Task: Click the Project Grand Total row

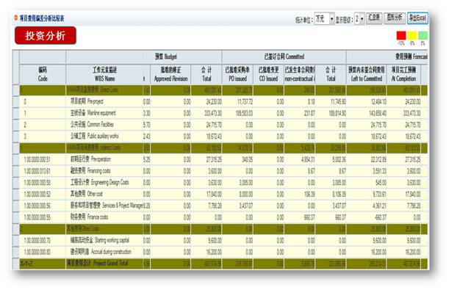Action: 223,264
